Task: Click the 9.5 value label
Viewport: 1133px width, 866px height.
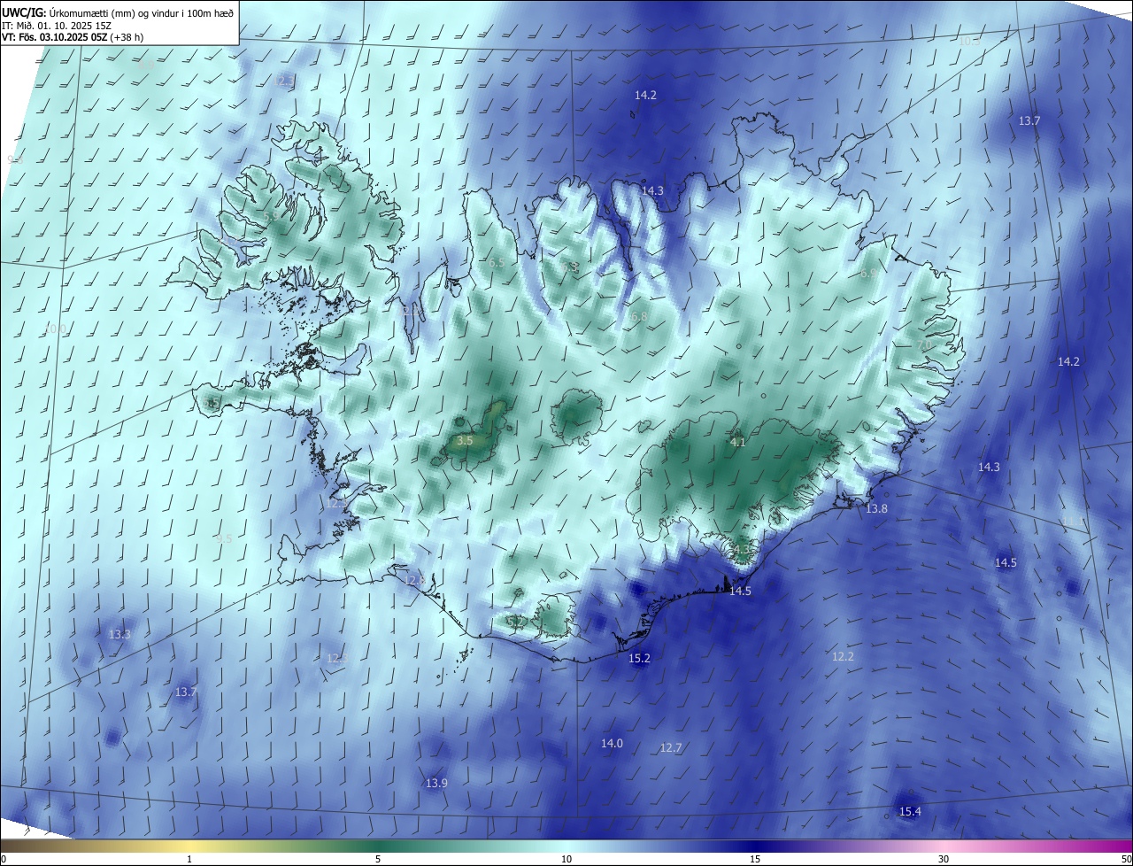Action: click(224, 538)
